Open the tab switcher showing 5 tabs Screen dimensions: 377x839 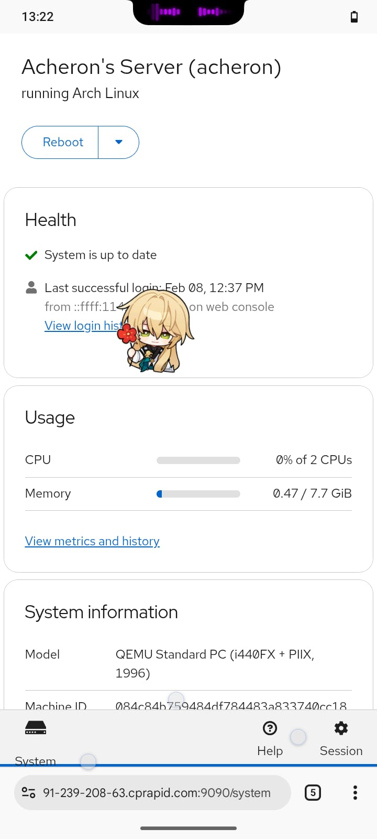[313, 792]
